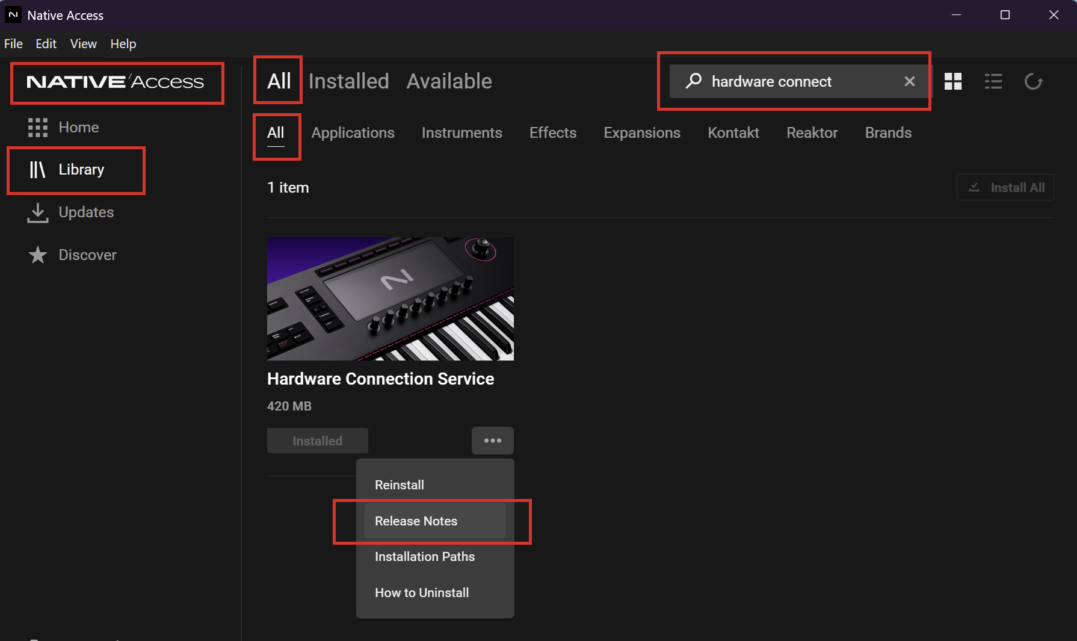Click the Library books icon

(37, 170)
